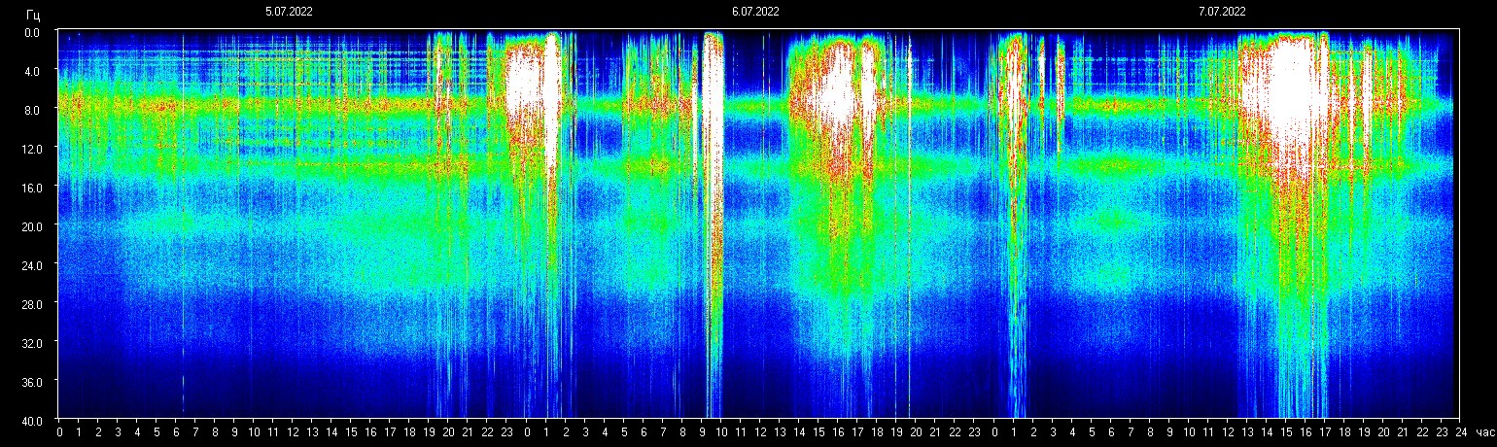The image size is (1497, 447).
Task: Click the час time axis unit label
Action: 1484,431
